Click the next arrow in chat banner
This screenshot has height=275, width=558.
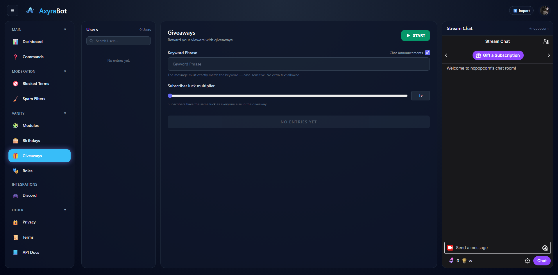click(549, 55)
